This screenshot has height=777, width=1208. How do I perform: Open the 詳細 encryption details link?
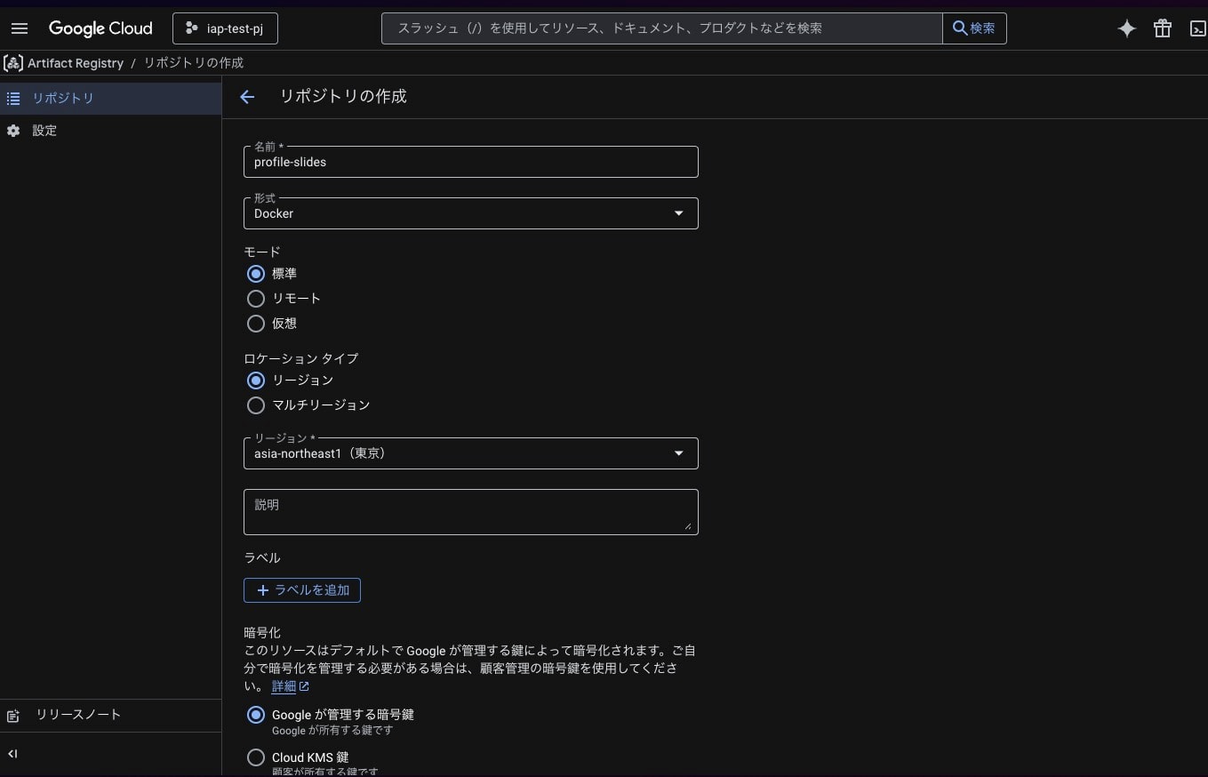pos(284,686)
